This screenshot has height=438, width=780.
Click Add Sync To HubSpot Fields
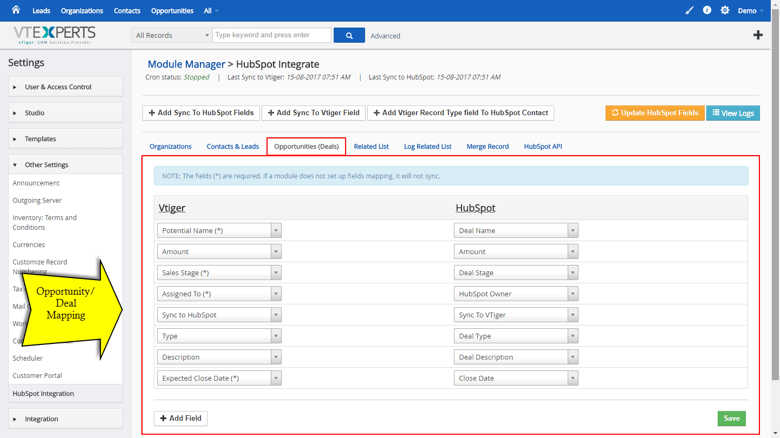coord(201,113)
